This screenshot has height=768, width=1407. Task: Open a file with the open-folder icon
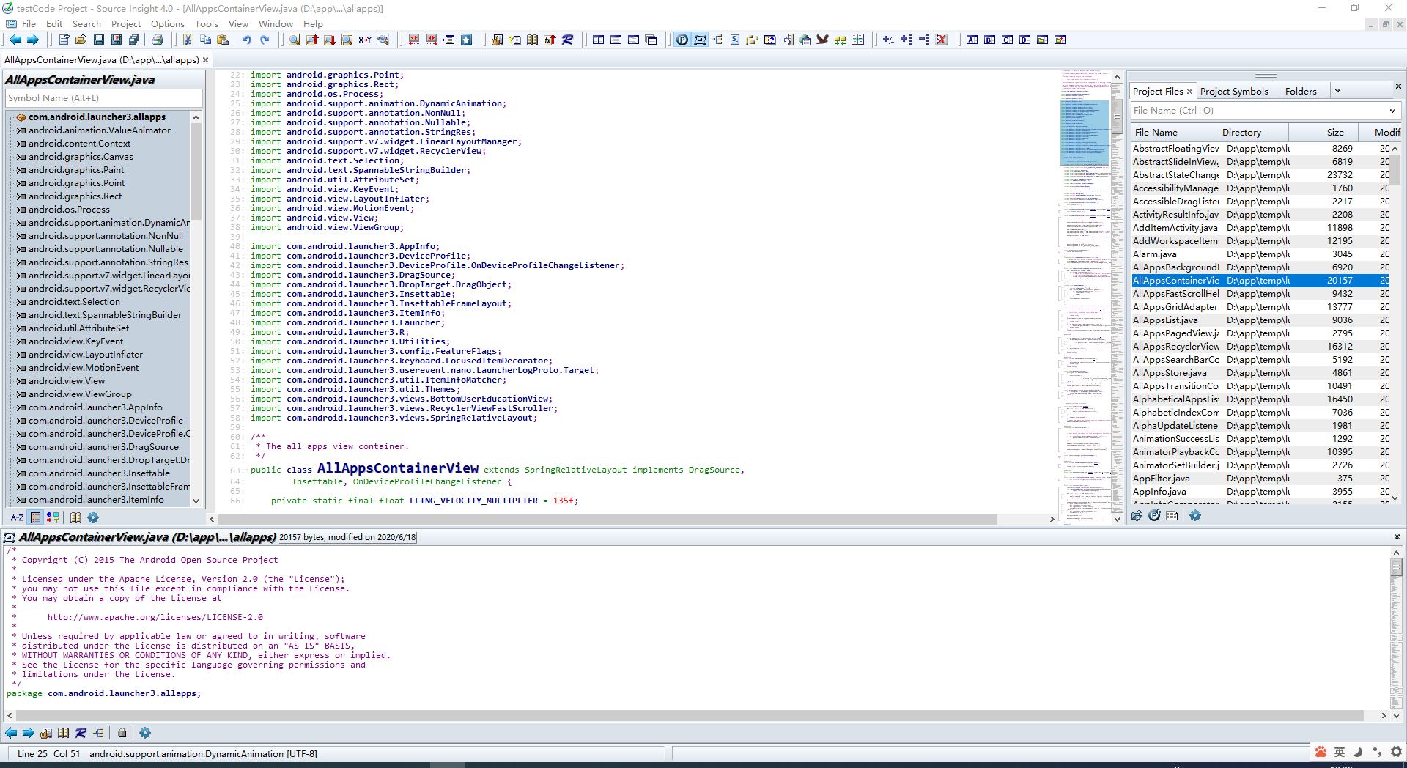click(x=81, y=40)
